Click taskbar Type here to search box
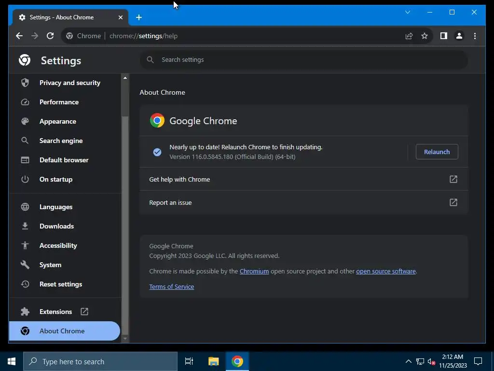The image size is (494, 371). 100,361
